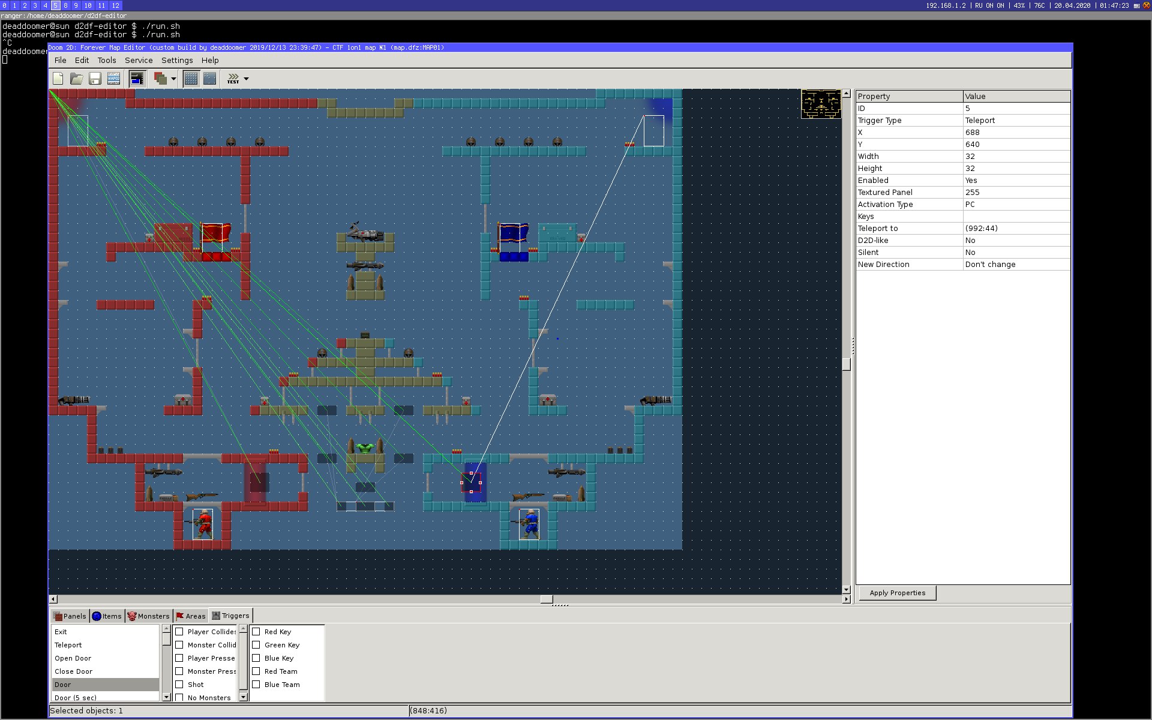Click the MAP02 select-map toolbar icon
Image resolution: width=1152 pixels, height=720 pixels.
coord(113,79)
